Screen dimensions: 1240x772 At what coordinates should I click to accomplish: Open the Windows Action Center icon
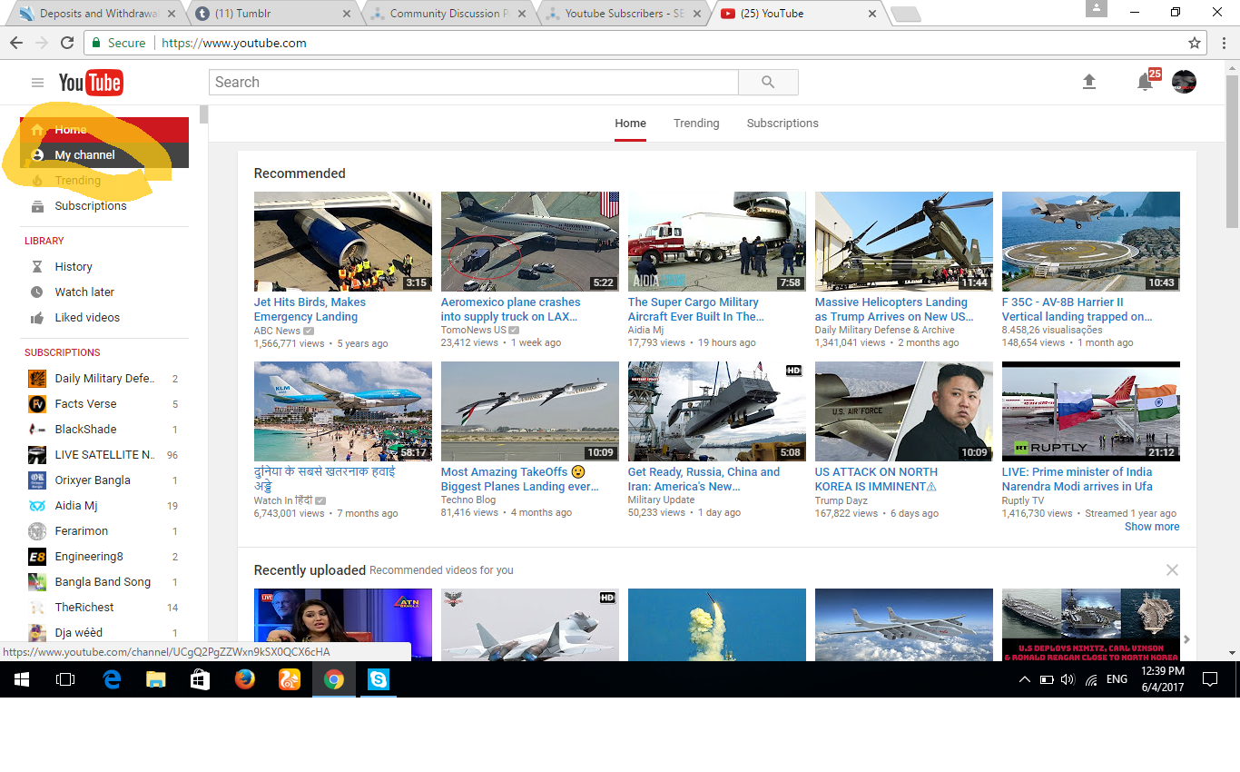coord(1209,679)
